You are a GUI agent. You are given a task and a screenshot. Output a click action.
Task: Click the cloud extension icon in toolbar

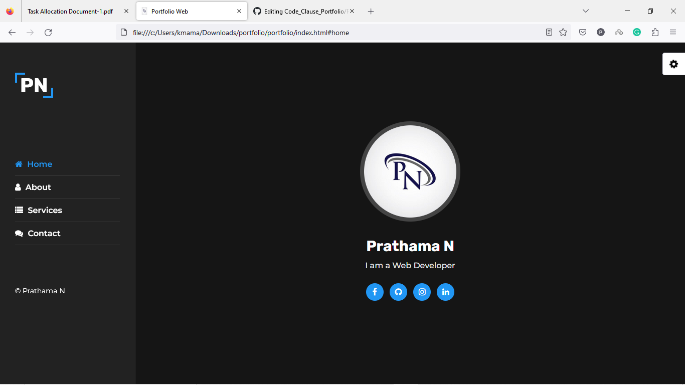click(619, 33)
